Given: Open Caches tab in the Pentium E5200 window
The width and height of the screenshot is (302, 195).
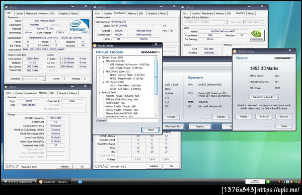Looking at the screenshot, I should click(19, 13).
